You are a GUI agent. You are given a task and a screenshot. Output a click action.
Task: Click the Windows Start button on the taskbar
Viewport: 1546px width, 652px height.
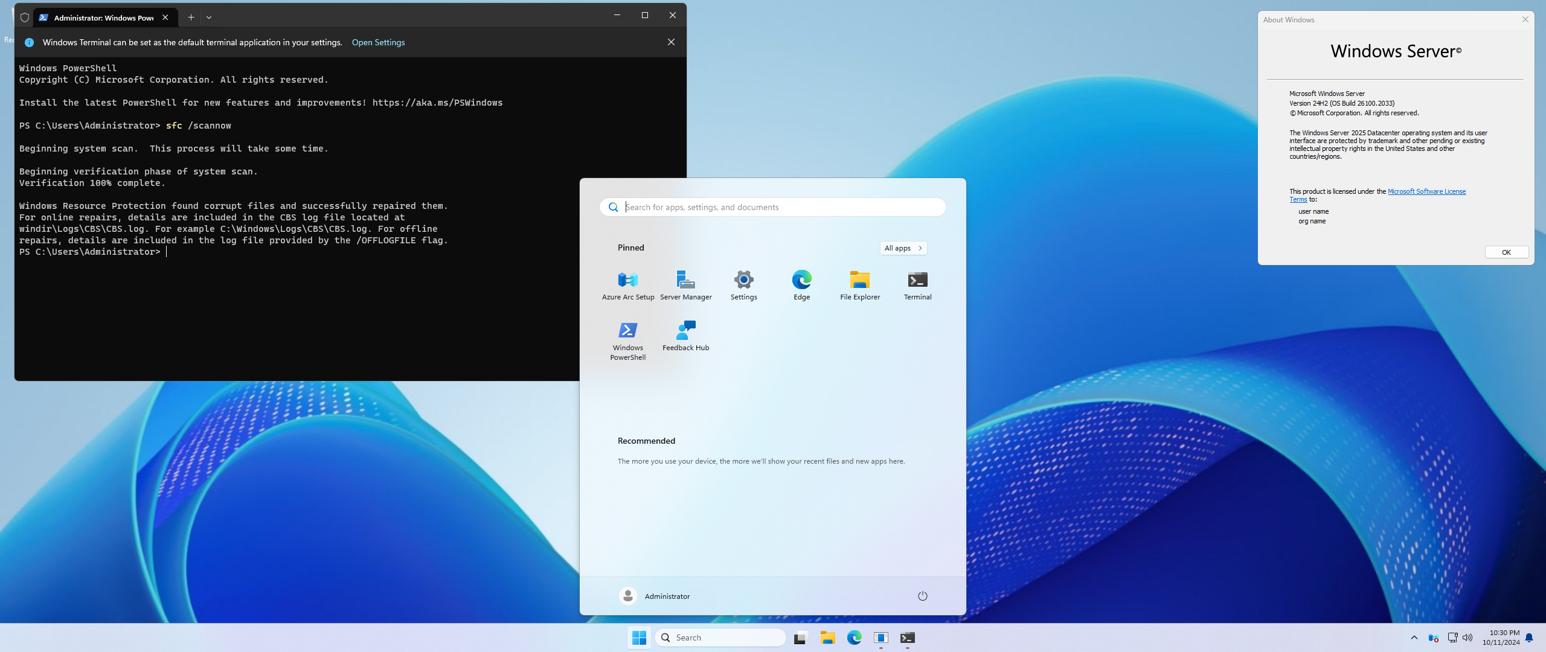(x=639, y=638)
